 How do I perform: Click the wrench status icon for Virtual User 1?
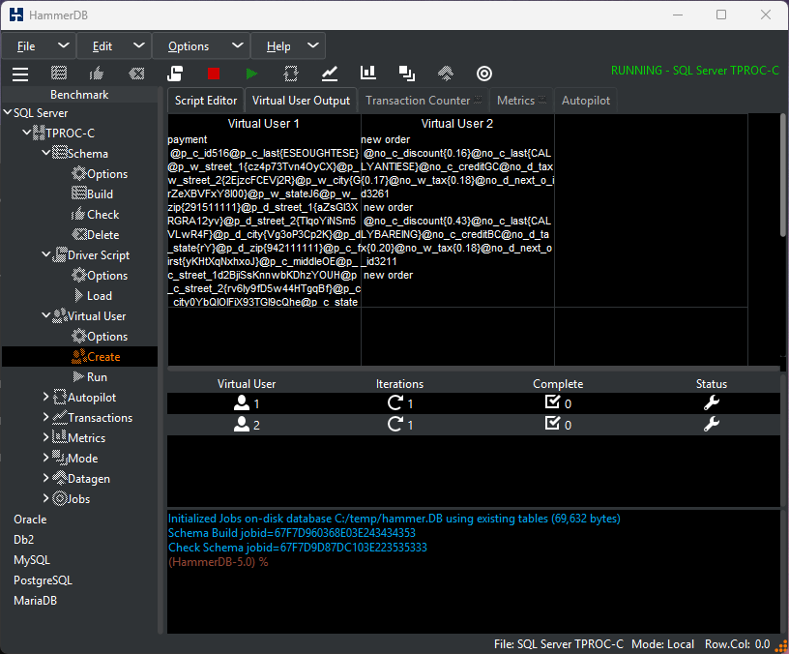coord(711,402)
